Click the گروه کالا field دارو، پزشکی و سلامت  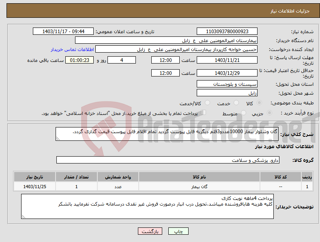point(168,160)
